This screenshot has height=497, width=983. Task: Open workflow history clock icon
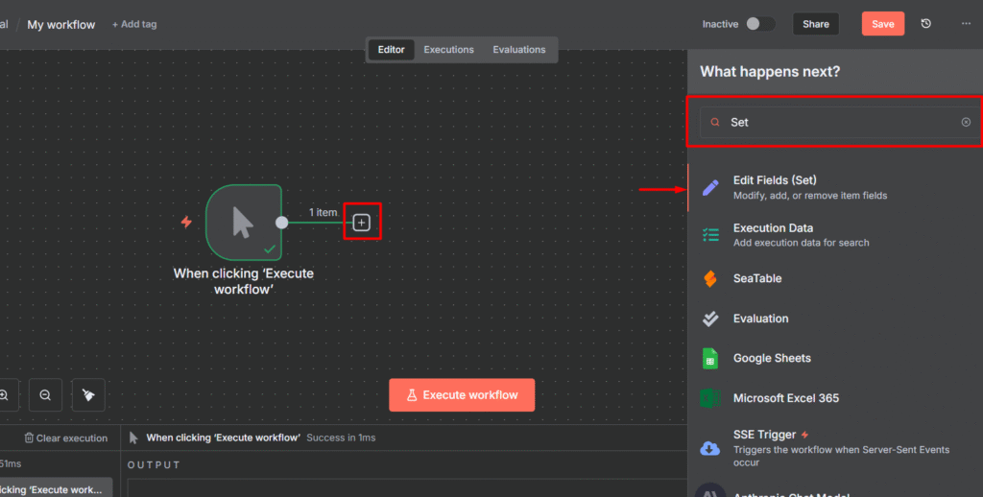pos(925,24)
